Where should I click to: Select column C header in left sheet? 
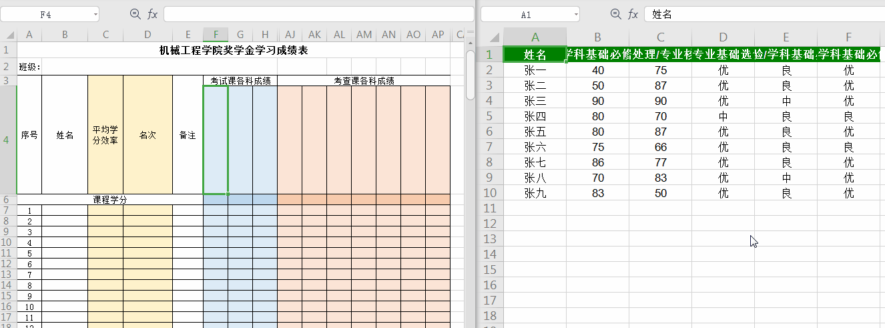tap(105, 35)
